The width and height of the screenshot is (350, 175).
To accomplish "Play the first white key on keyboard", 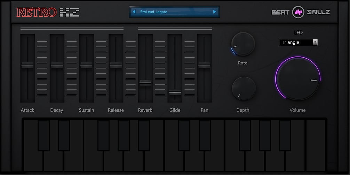I will point(33,161).
